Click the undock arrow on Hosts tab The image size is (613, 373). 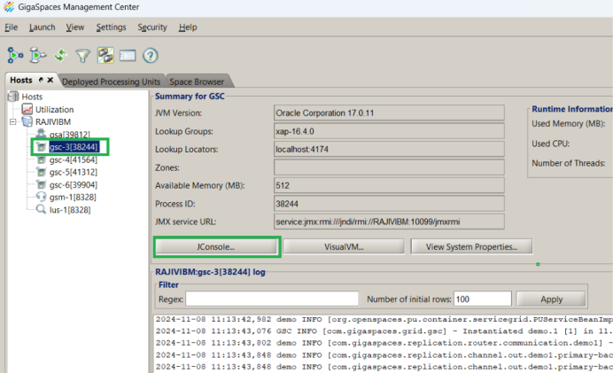click(x=41, y=80)
